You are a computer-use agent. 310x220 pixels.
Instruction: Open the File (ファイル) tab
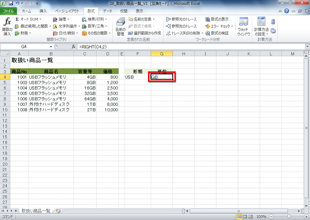coord(8,11)
